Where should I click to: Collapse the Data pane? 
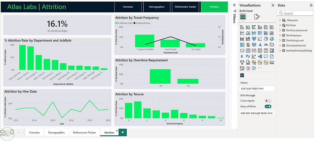click(x=311, y=5)
